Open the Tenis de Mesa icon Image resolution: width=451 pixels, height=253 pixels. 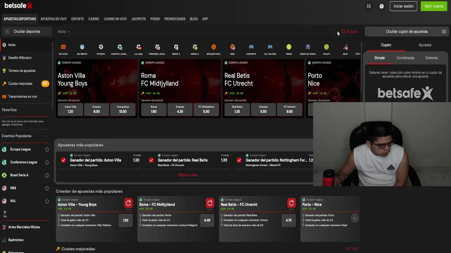308,47
